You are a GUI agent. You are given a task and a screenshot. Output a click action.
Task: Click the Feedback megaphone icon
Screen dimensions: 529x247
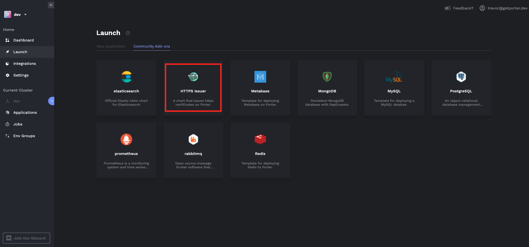pos(448,8)
